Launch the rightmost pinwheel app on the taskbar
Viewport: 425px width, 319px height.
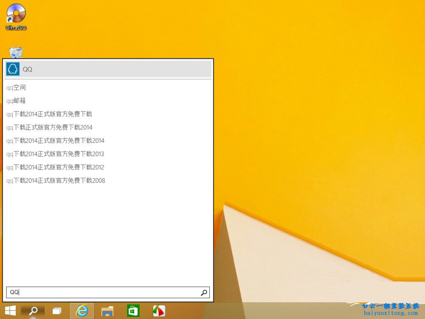pyautogui.click(x=158, y=310)
